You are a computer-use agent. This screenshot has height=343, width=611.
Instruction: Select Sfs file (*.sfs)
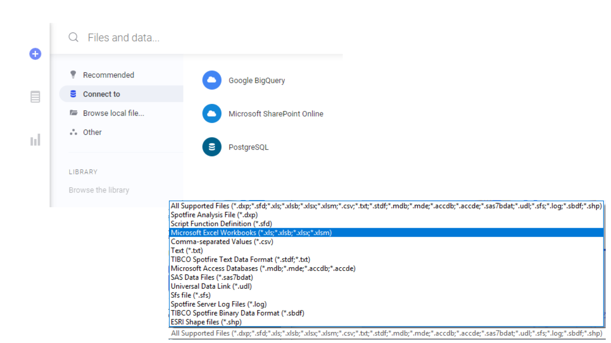[387, 295]
